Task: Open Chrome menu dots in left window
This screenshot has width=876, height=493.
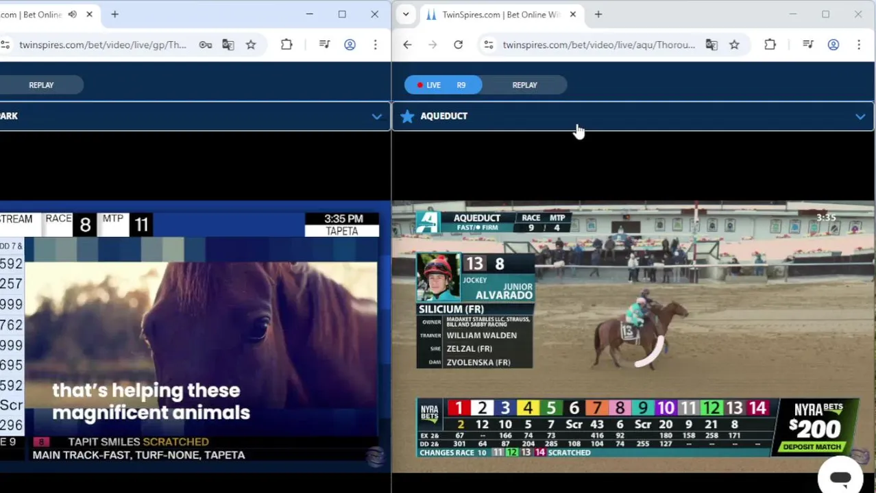Action: tap(375, 45)
